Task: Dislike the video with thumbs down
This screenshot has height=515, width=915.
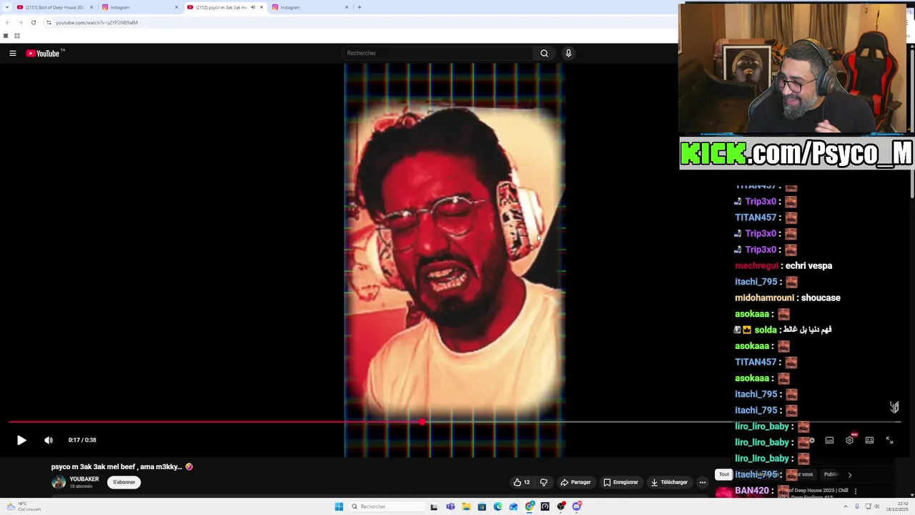Action: coord(543,482)
